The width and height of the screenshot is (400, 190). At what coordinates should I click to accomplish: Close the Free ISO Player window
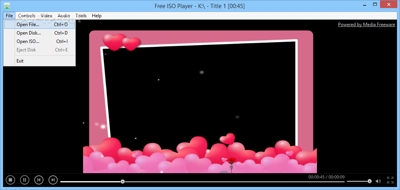click(x=389, y=4)
